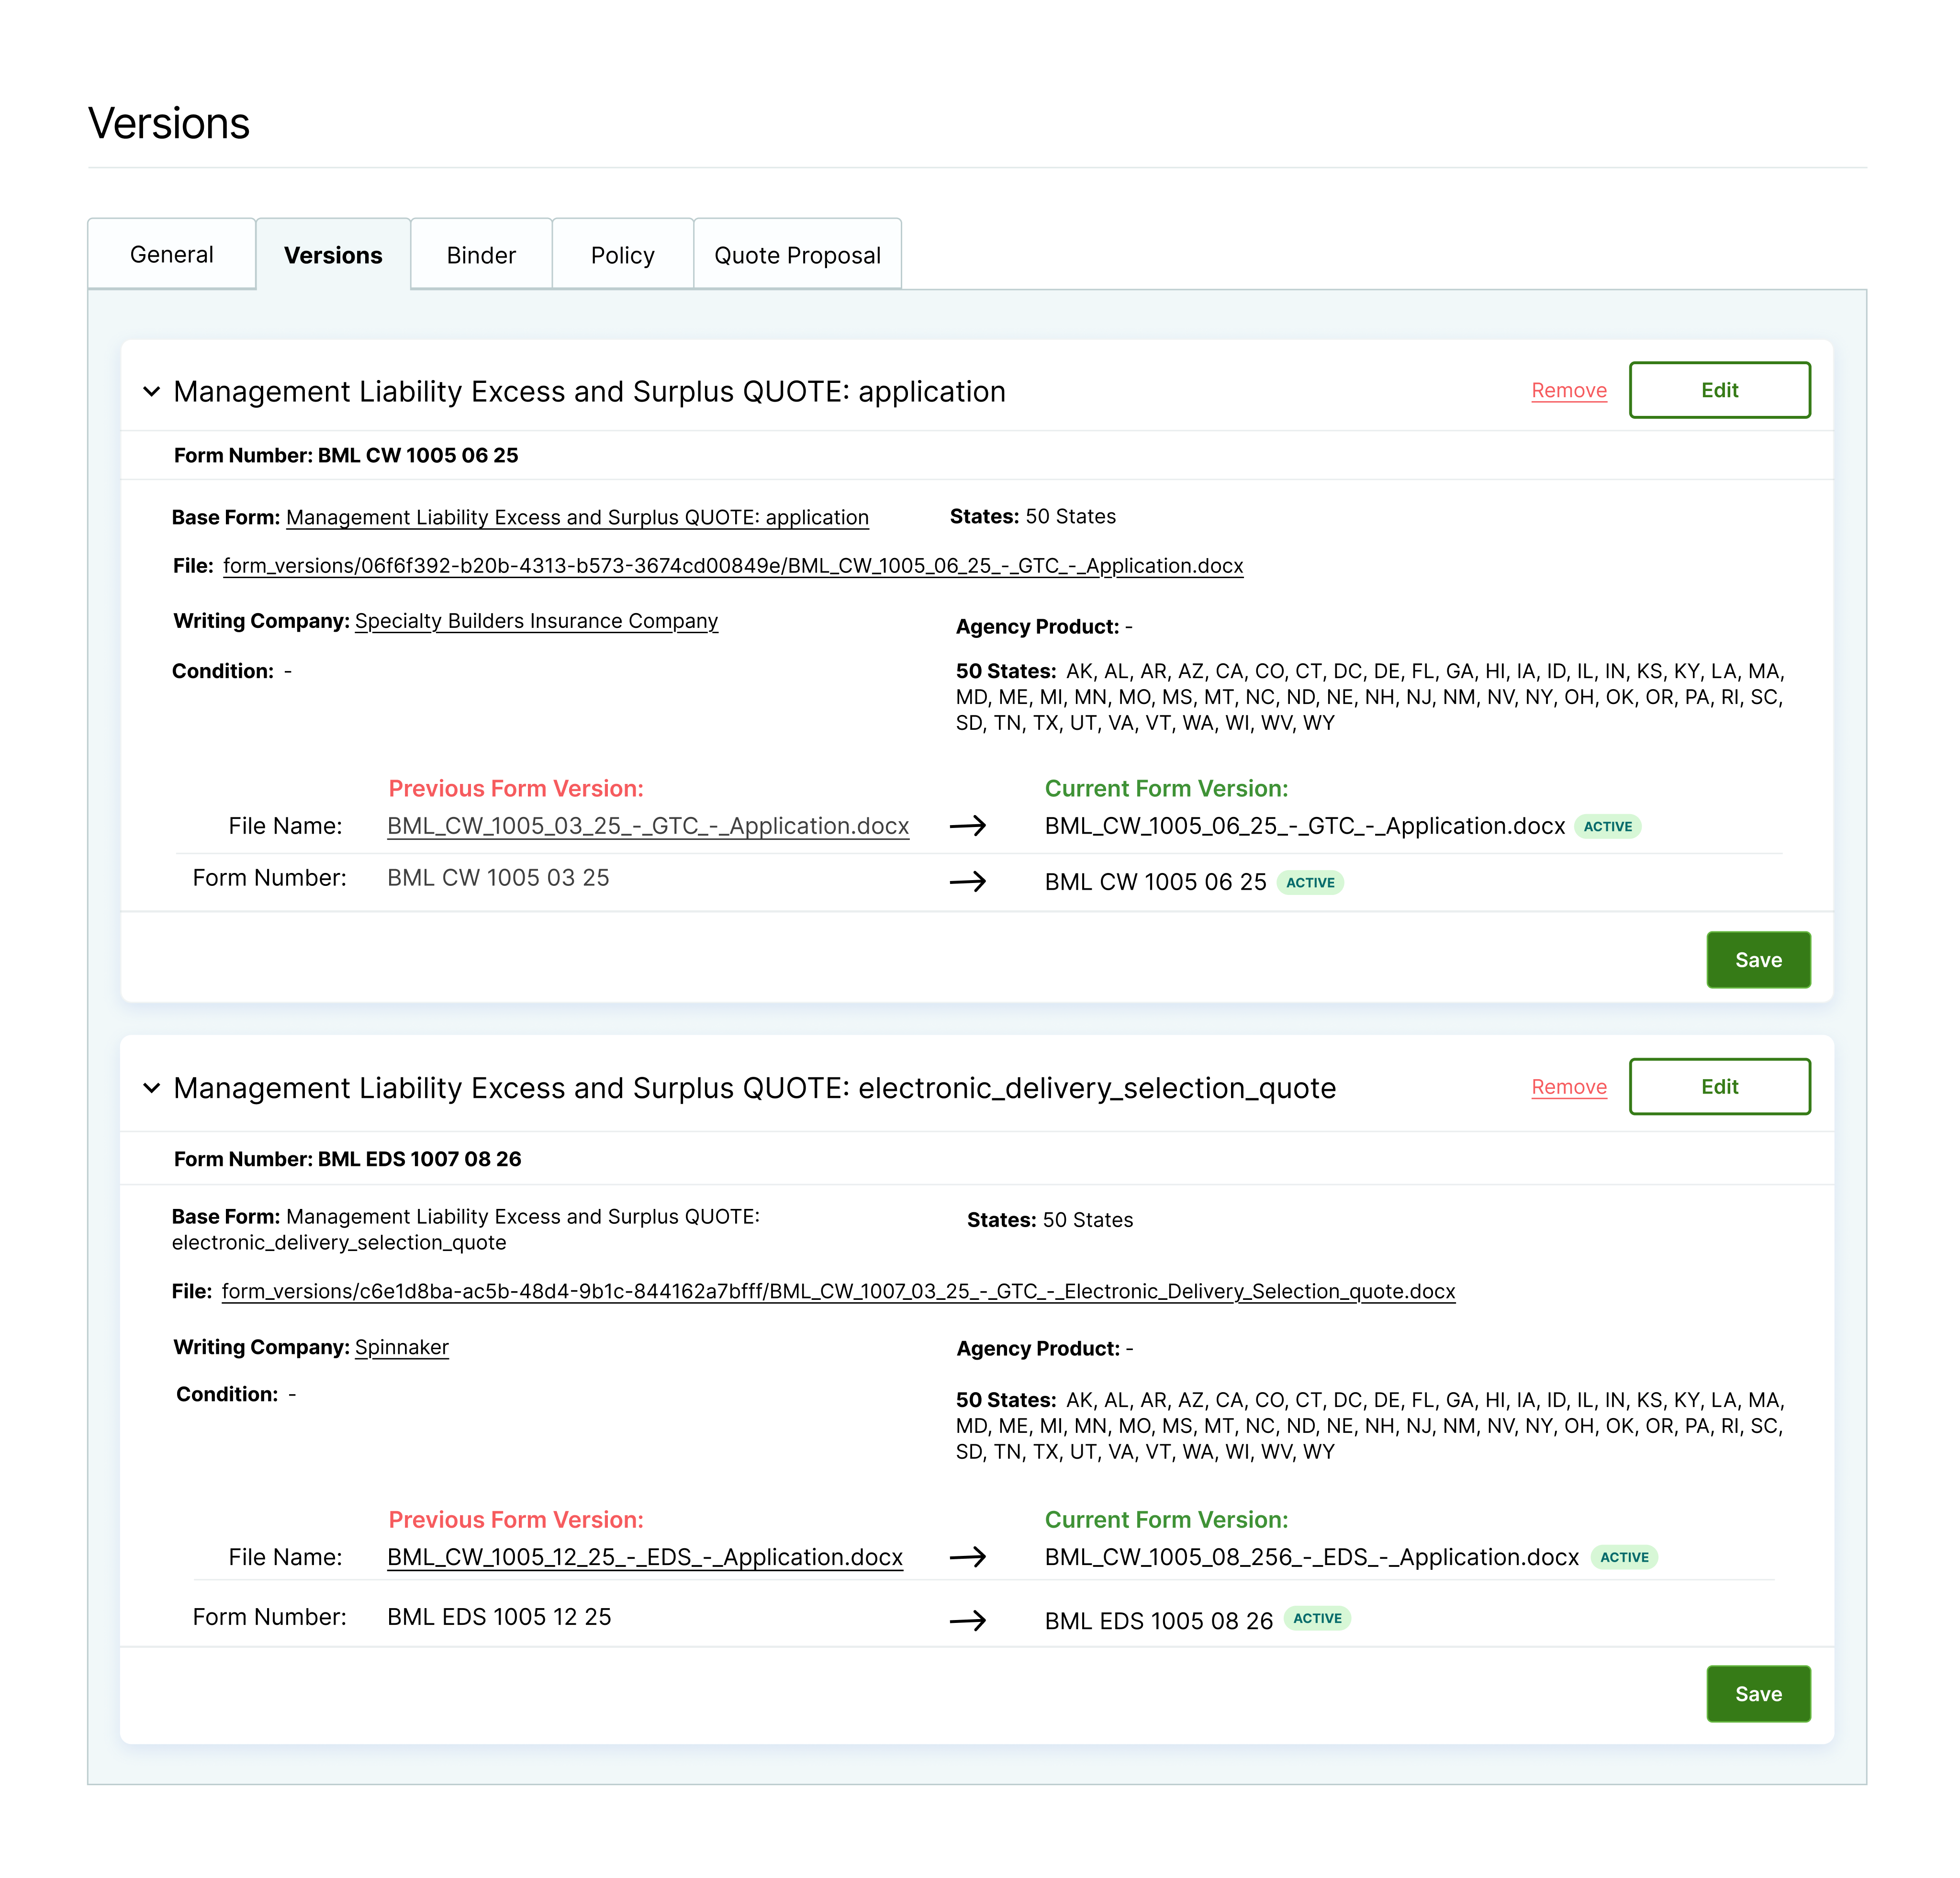Open the General tab
This screenshot has width=1960, height=1878.
point(171,254)
